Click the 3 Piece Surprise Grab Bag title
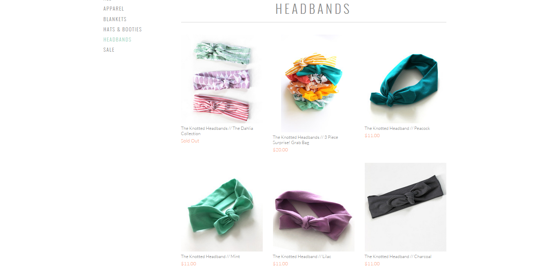Screen dimensions: 550x269 tap(306, 140)
